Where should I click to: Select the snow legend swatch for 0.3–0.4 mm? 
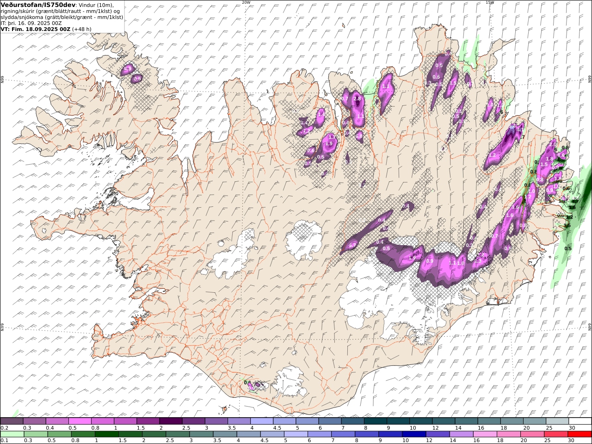(x=34, y=421)
